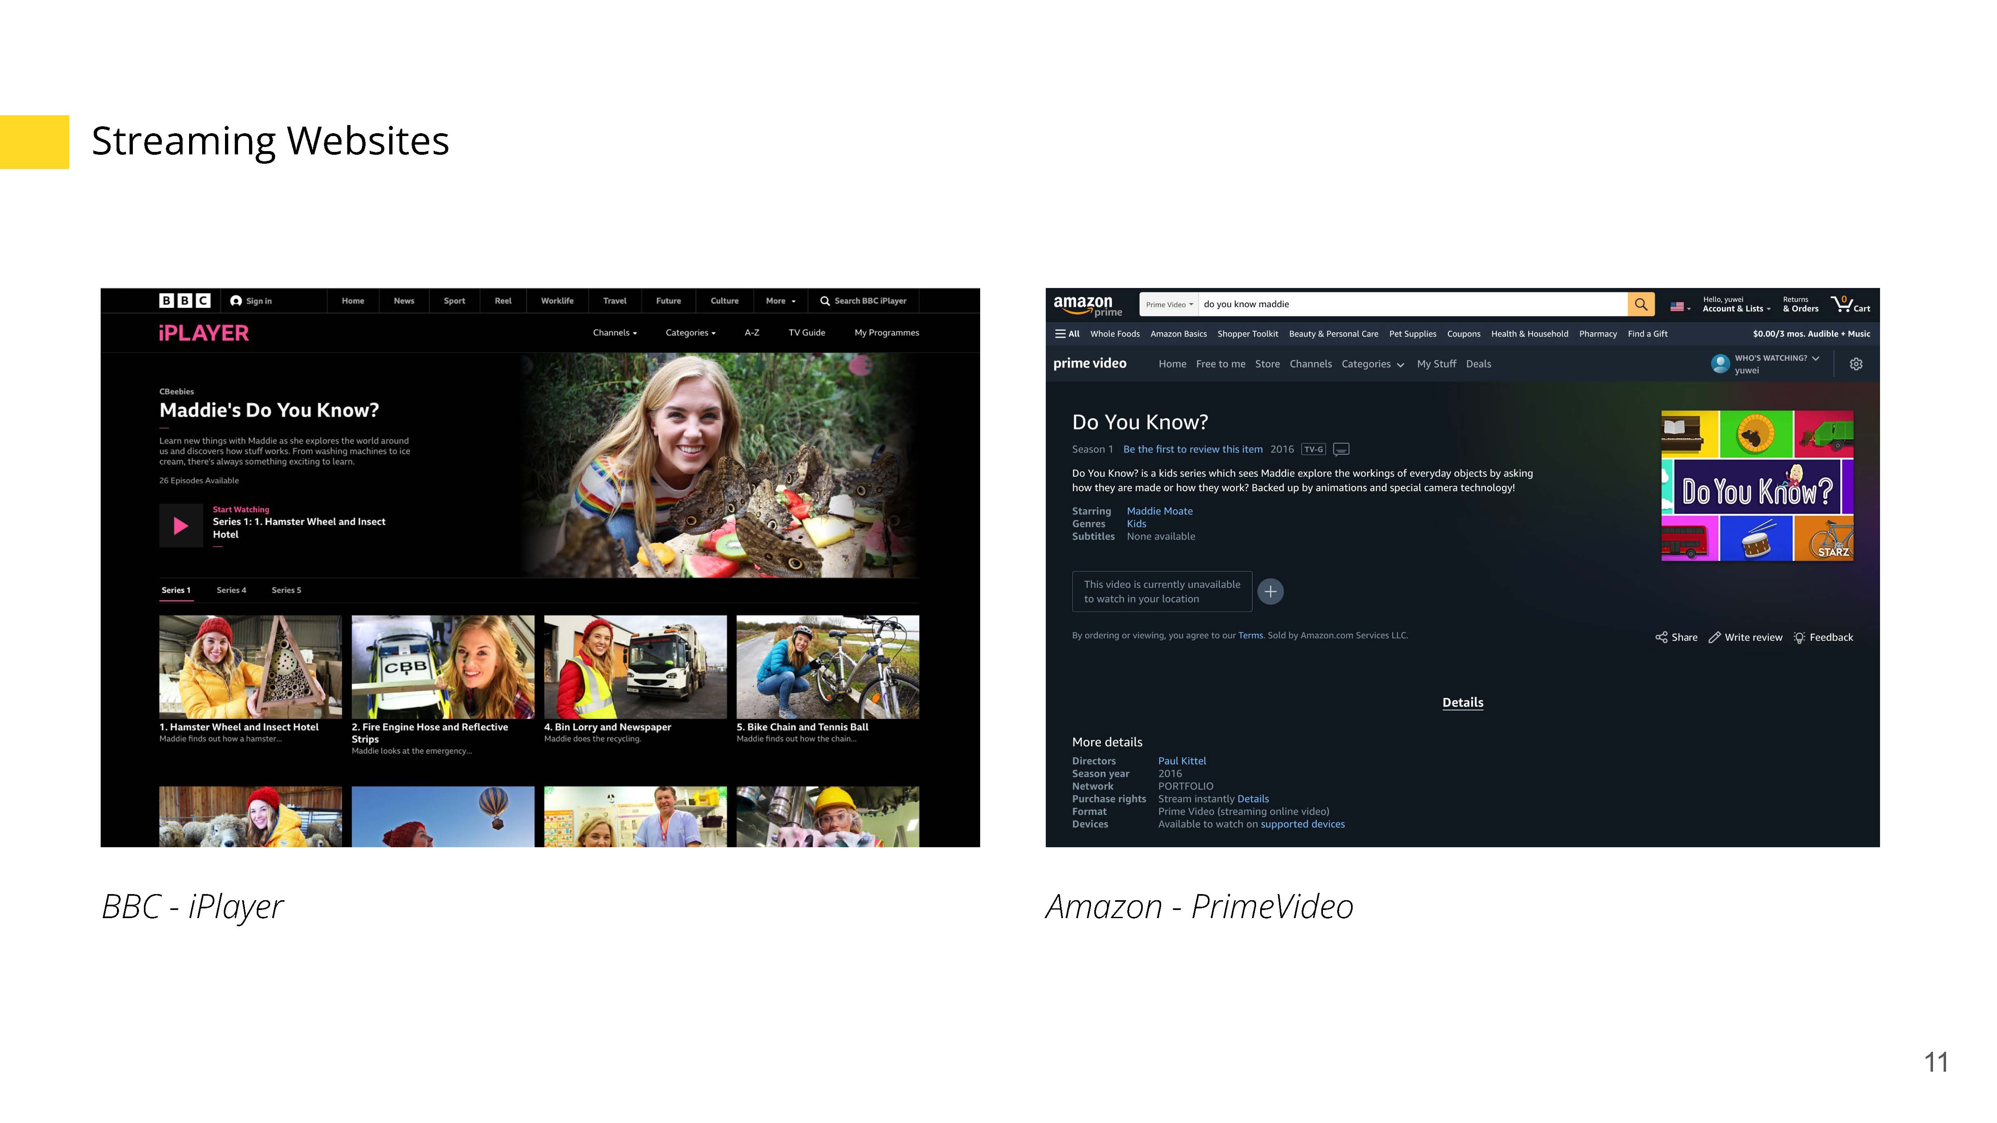The image size is (1997, 1123).
Task: Click the Search BBC iPlayer magnifier
Action: pos(825,301)
